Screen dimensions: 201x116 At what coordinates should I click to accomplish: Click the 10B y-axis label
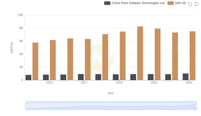coord(20,15)
